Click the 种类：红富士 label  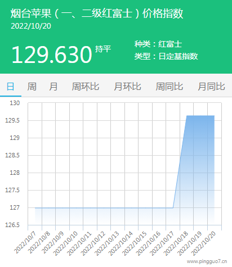(158, 44)
